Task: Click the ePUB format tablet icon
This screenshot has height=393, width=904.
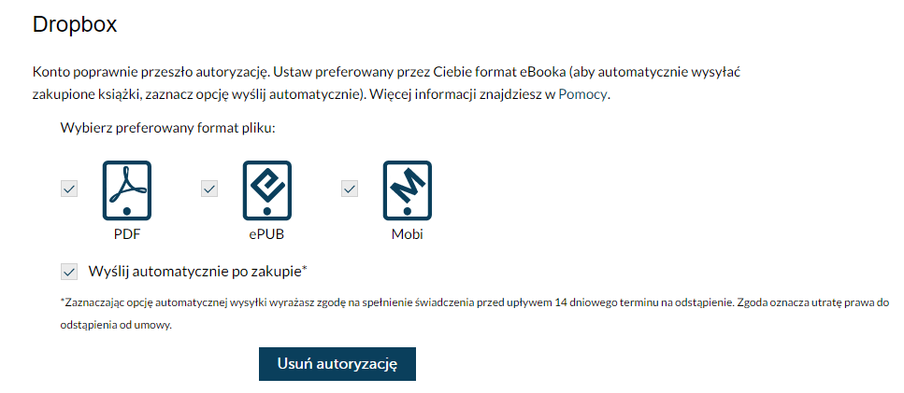Action: [267, 190]
